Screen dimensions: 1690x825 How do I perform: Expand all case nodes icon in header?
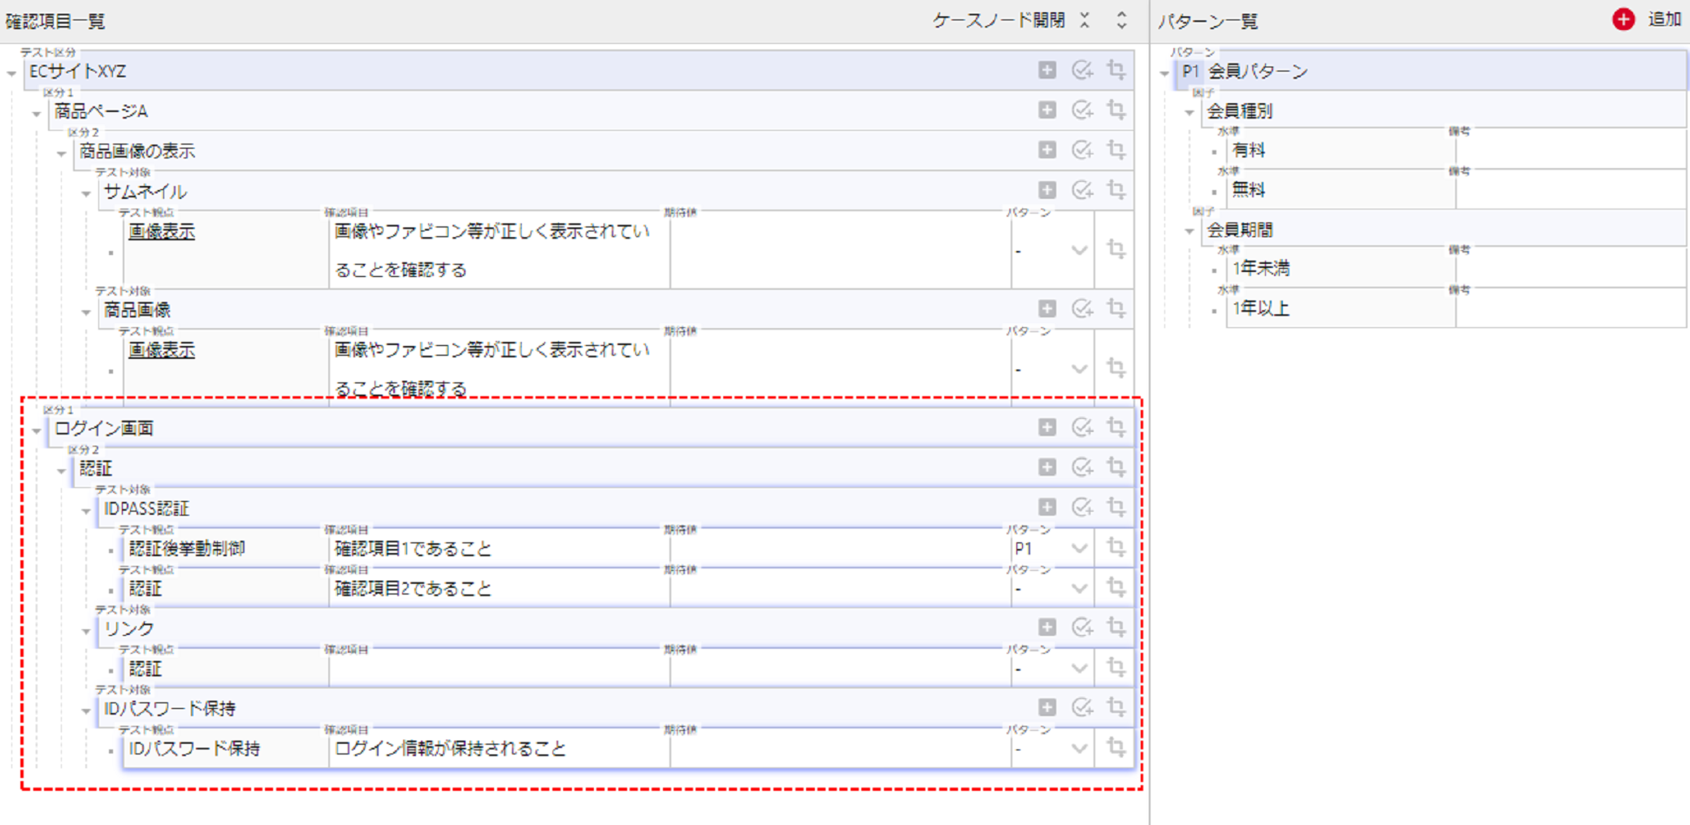click(1121, 20)
